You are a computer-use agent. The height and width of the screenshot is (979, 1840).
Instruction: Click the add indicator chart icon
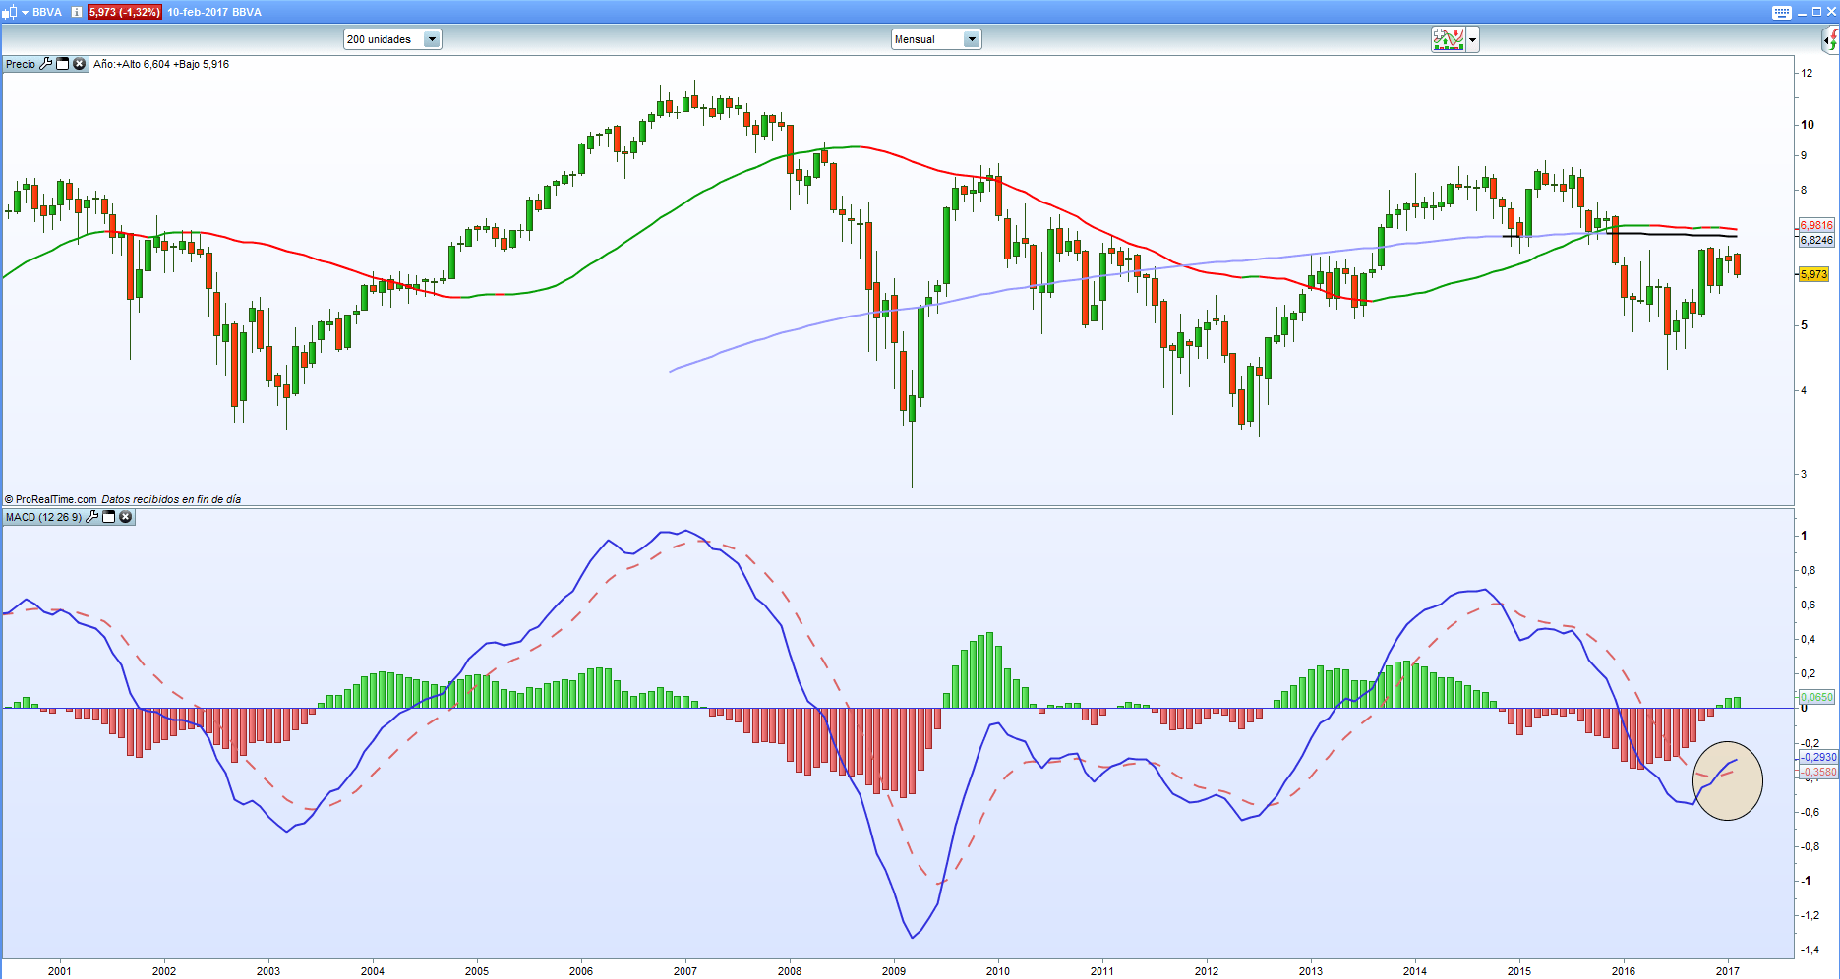click(1448, 39)
